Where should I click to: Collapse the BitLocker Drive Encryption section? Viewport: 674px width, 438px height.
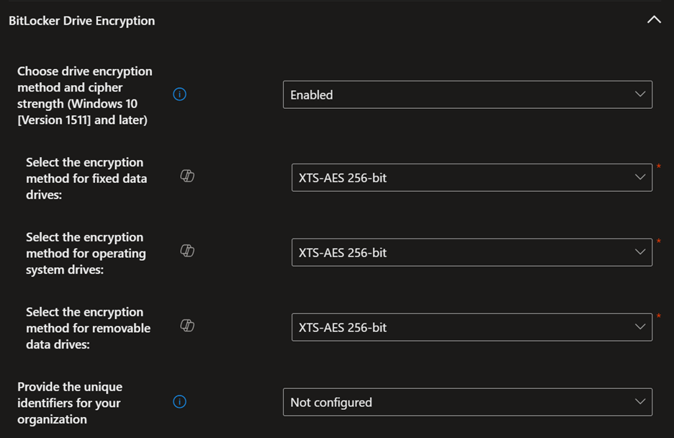coord(654,19)
